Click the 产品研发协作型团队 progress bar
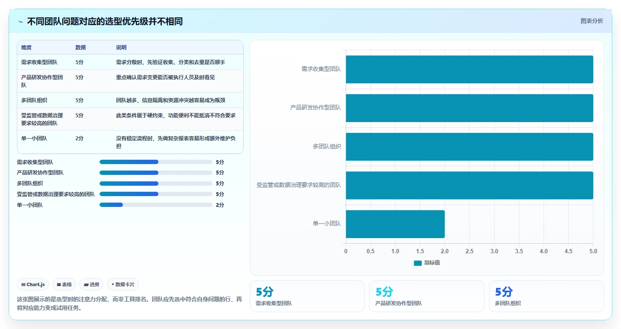621x329 pixels. (x=156, y=173)
